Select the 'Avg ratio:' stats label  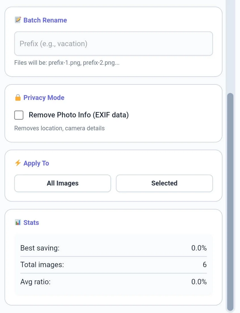(35, 282)
